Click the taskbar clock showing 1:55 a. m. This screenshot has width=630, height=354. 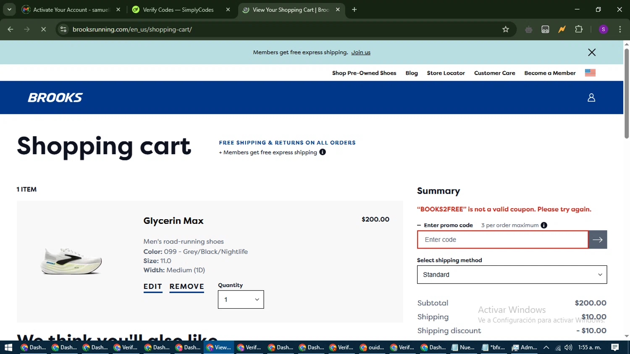pos(590,347)
